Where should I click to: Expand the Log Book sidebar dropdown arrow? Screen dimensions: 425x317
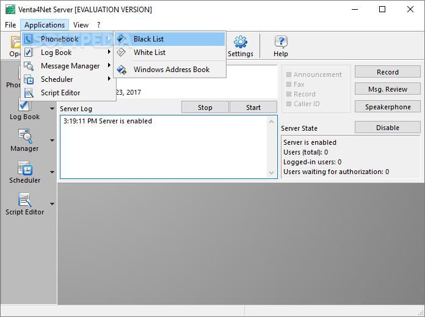coord(53,109)
